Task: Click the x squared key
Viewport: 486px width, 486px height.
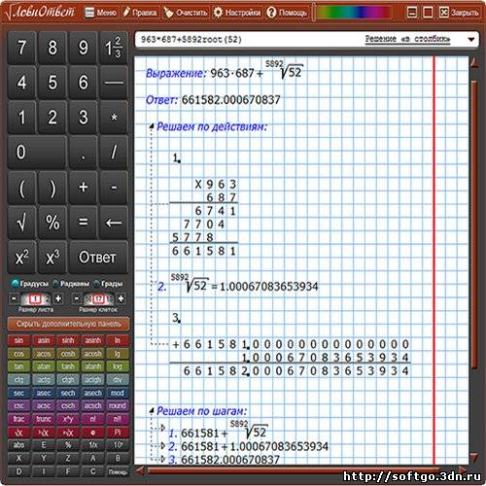Action: pyautogui.click(x=21, y=258)
